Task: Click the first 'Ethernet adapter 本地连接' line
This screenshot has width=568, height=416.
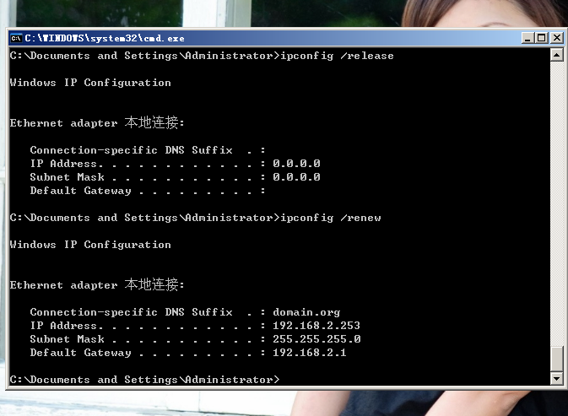Action: (x=97, y=122)
